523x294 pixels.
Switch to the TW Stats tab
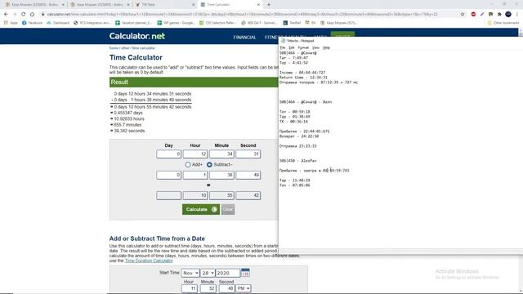[165, 5]
